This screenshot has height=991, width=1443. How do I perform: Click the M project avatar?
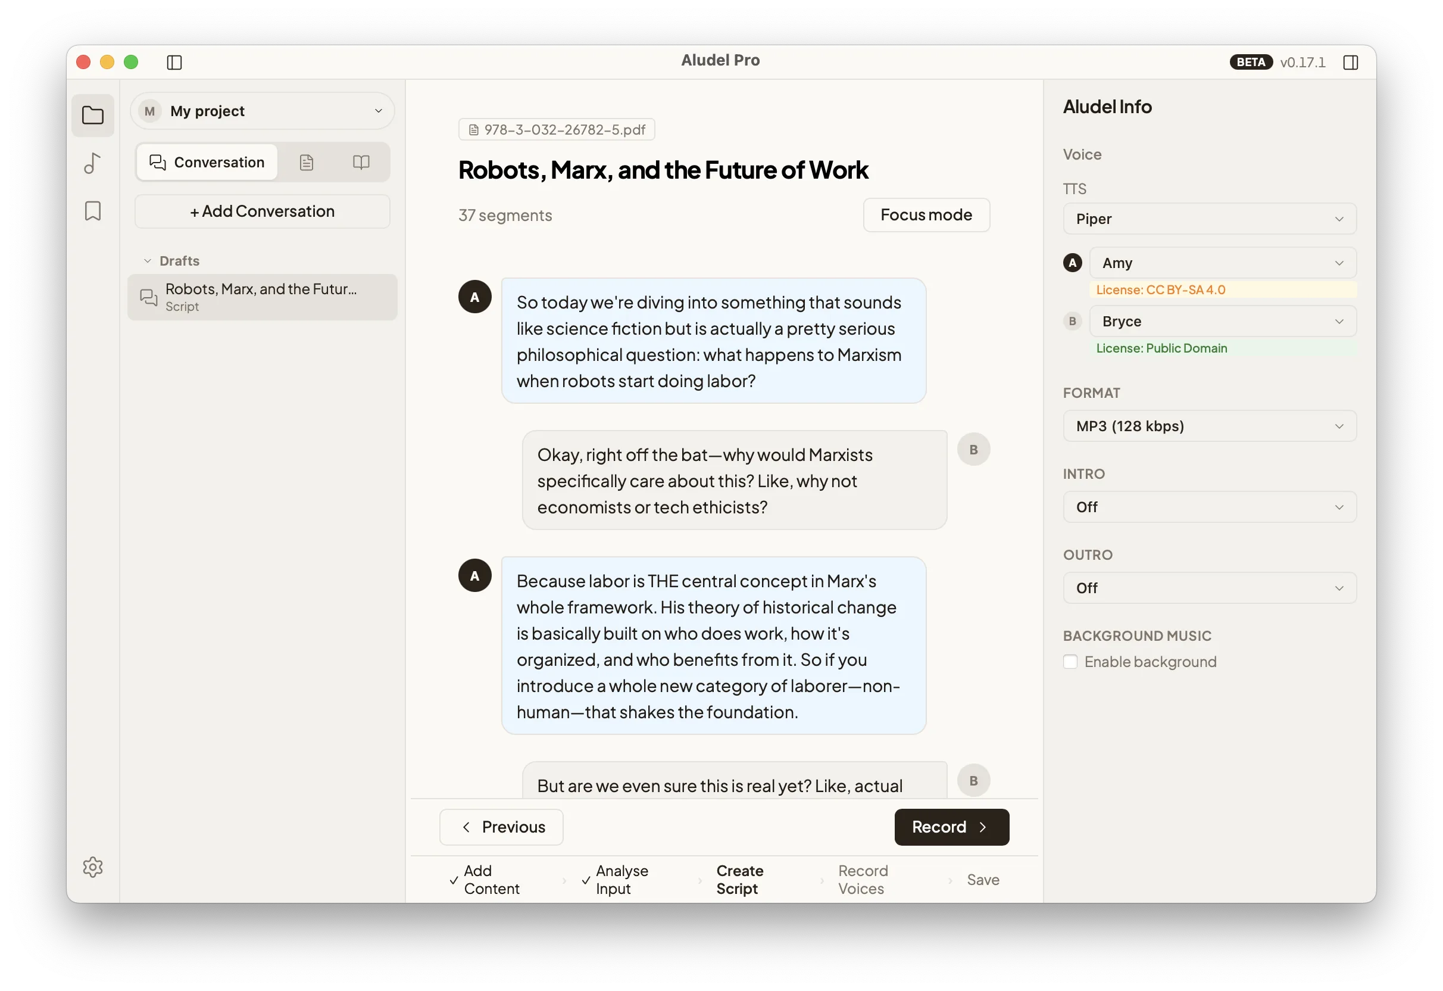(x=149, y=111)
